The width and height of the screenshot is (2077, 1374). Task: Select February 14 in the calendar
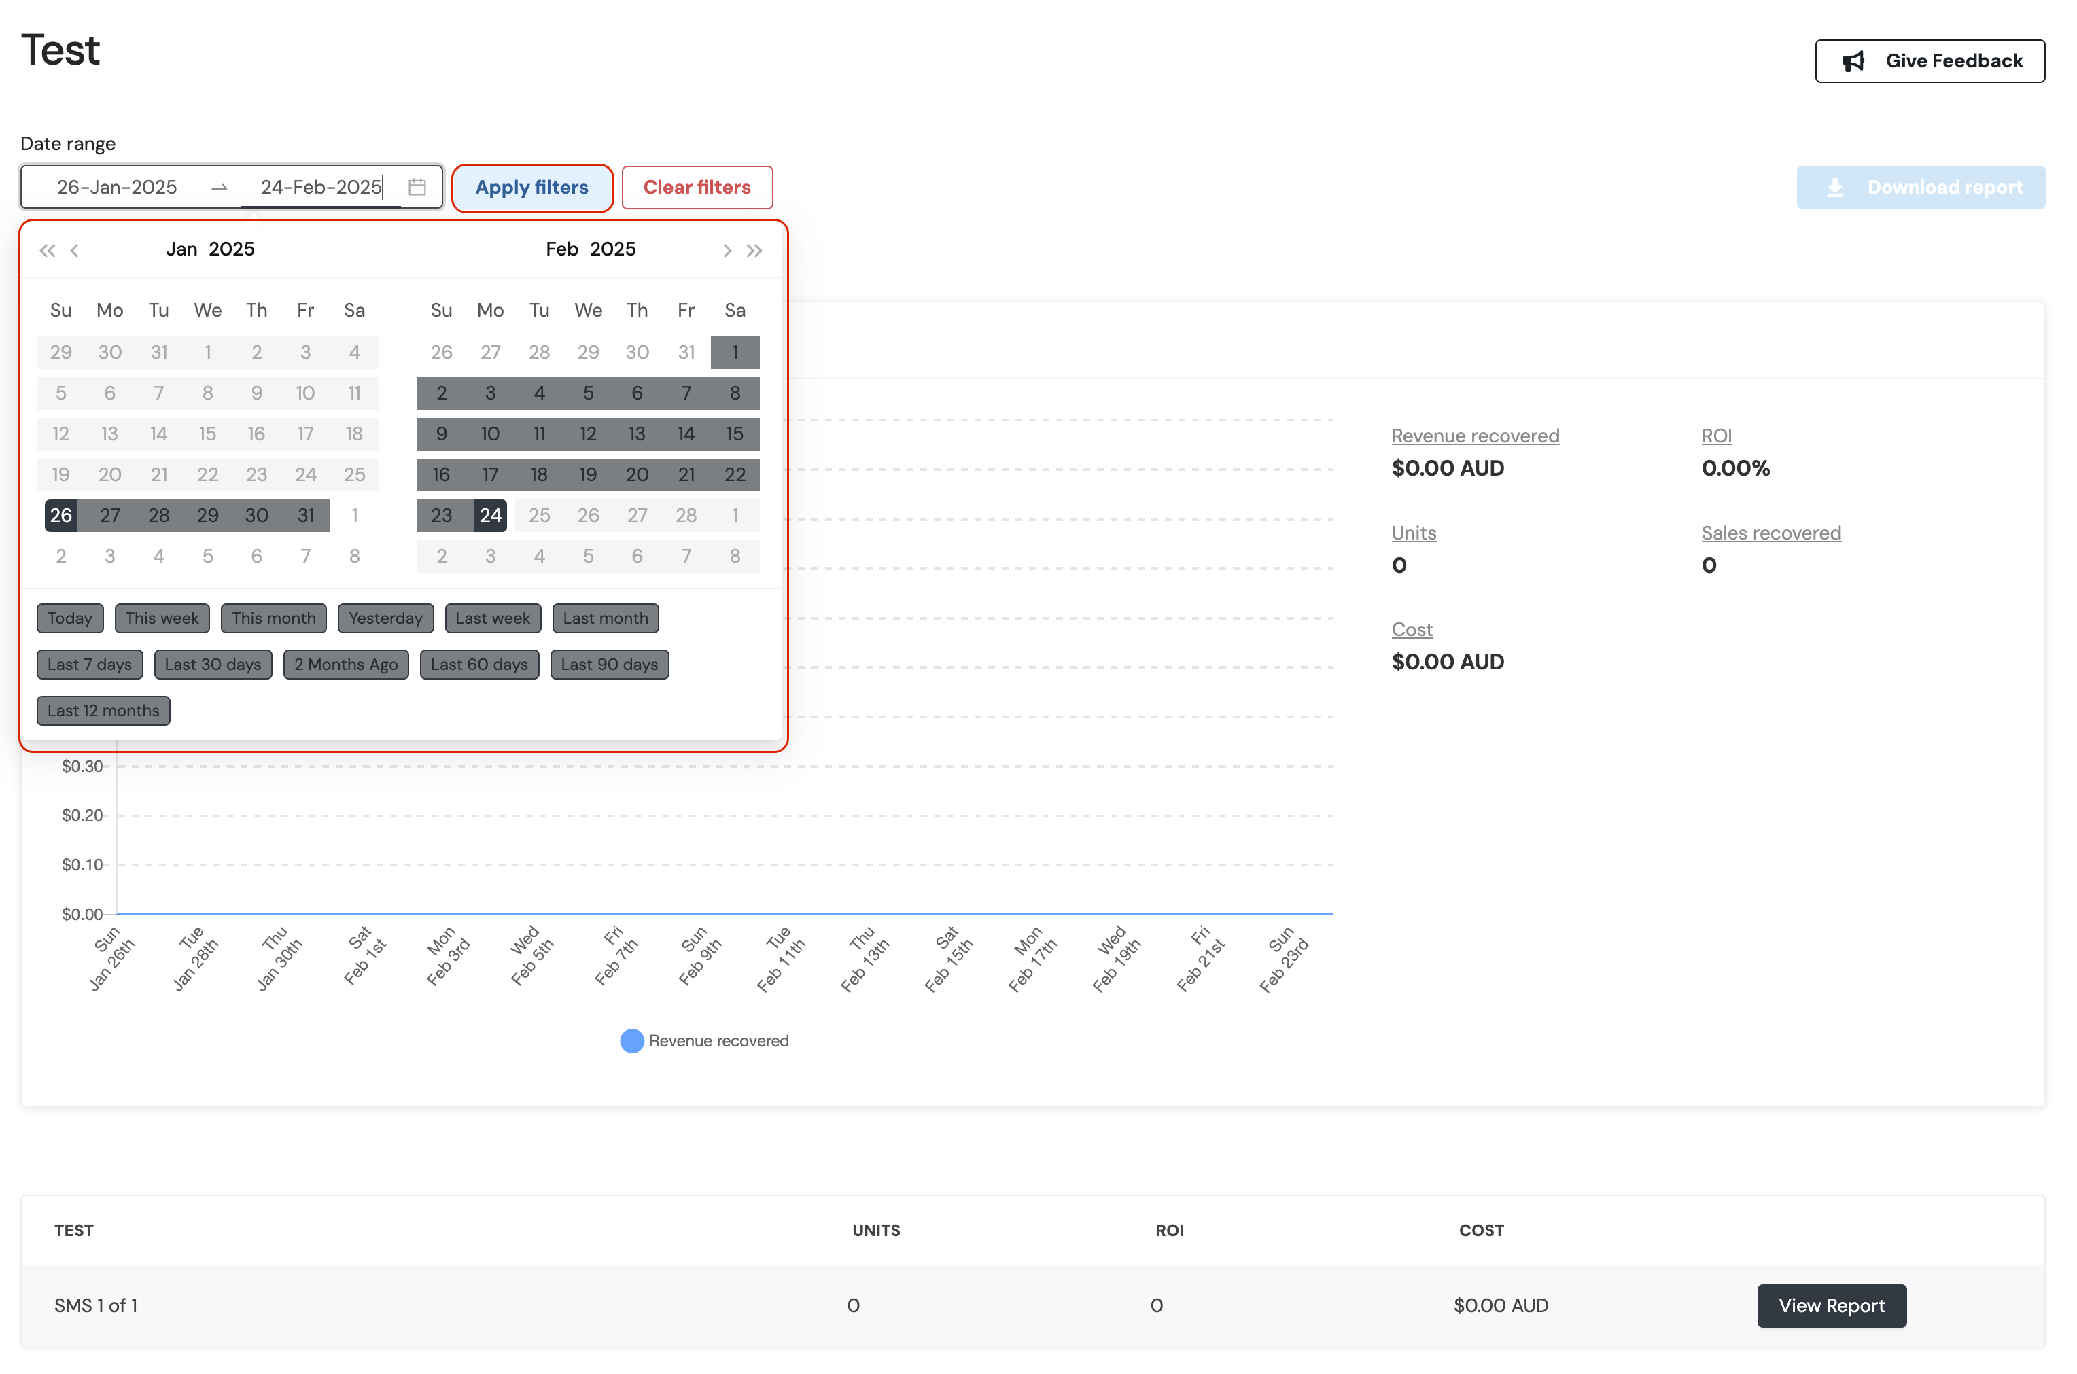point(686,434)
